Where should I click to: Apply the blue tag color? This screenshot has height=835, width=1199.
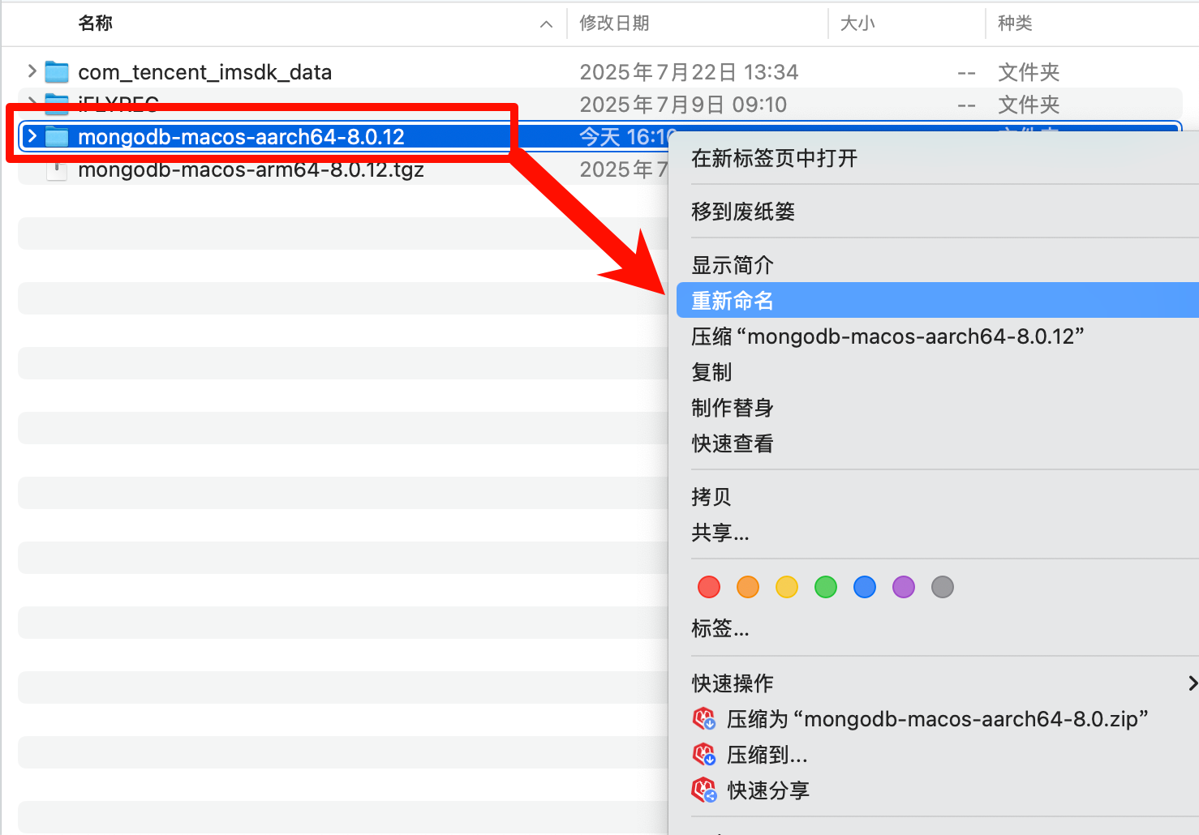pyautogui.click(x=865, y=587)
